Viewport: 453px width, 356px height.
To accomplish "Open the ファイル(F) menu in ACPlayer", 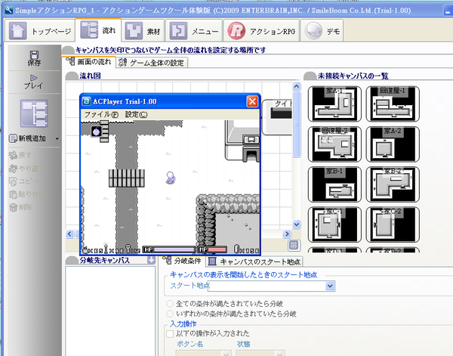I will 101,115.
